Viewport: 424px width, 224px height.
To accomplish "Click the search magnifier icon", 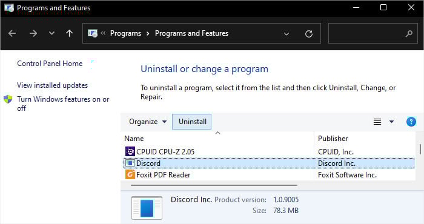I will [x=409, y=33].
